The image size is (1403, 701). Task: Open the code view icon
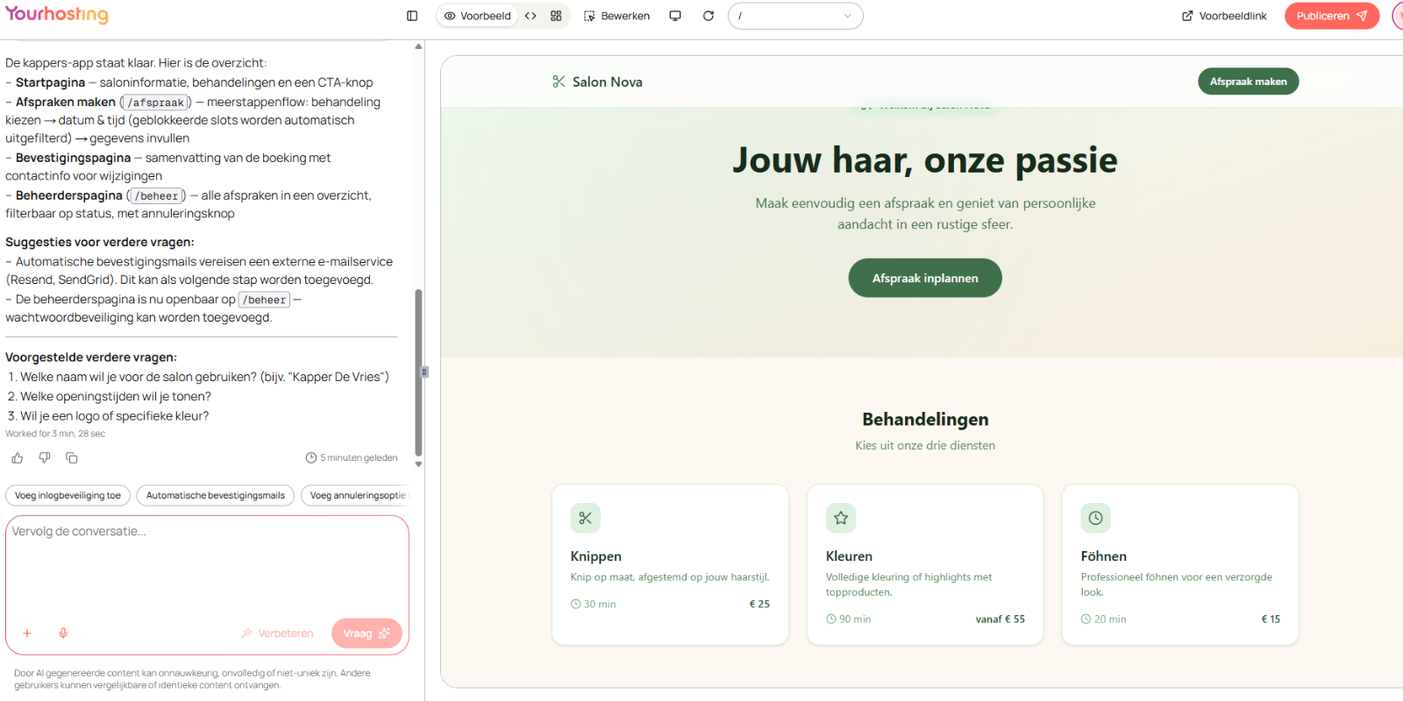[x=531, y=16]
